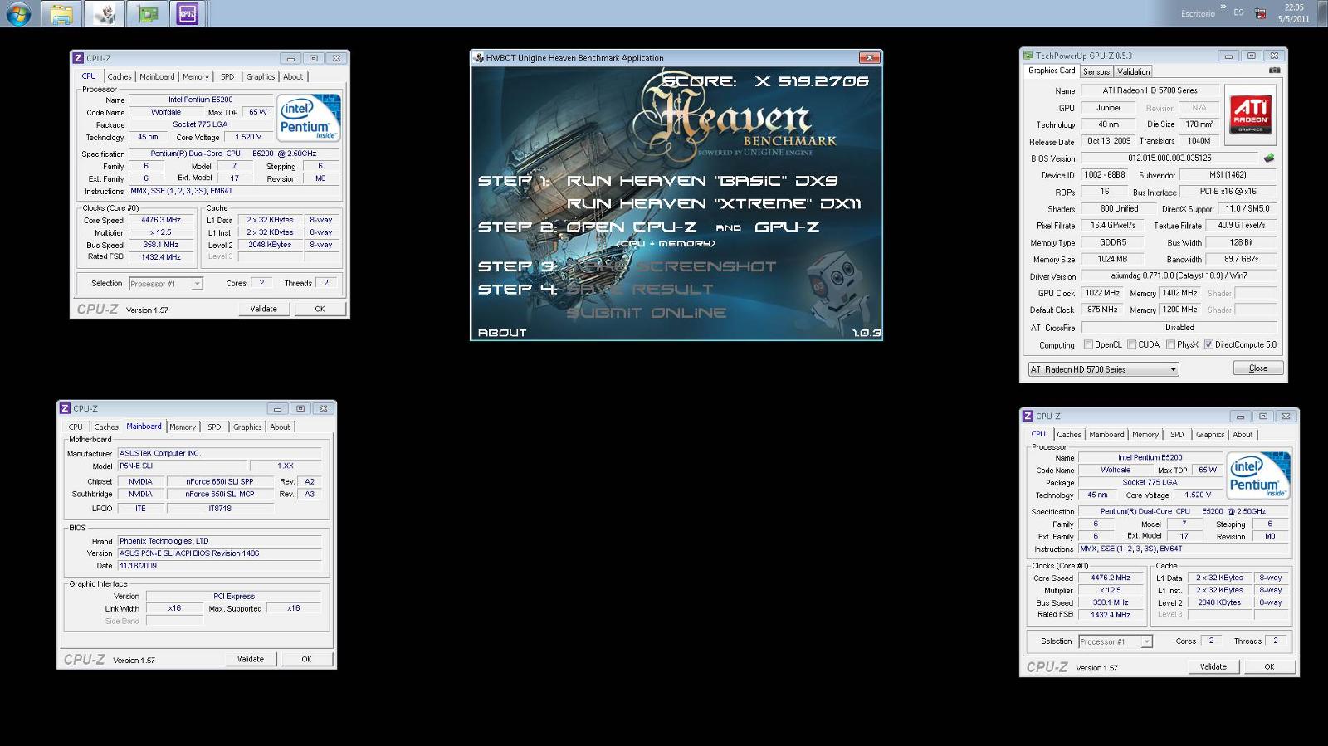Click Escritorio toolbar label in taskbar
This screenshot has height=746, width=1328.
(x=1198, y=13)
